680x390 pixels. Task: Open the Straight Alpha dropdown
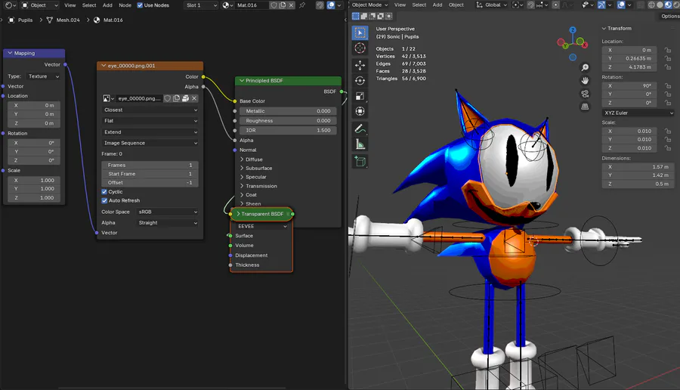coord(168,222)
